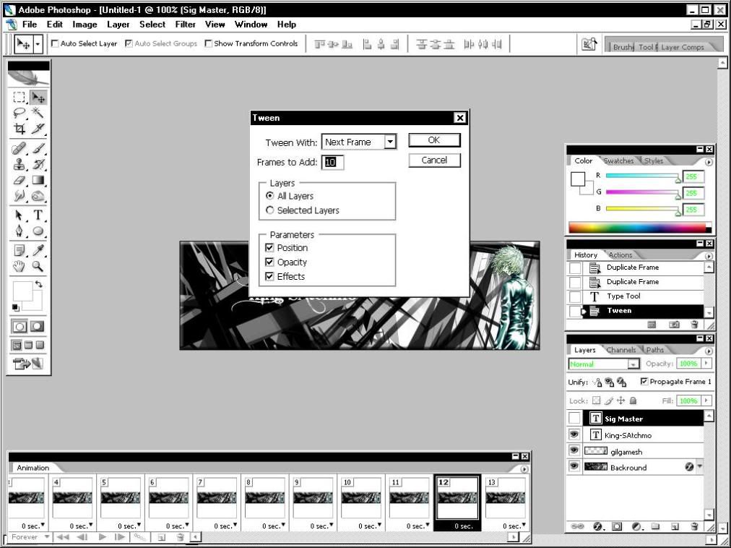Viewport: 731px width, 548px height.
Task: Open the Tween With dropdown
Action: click(390, 142)
